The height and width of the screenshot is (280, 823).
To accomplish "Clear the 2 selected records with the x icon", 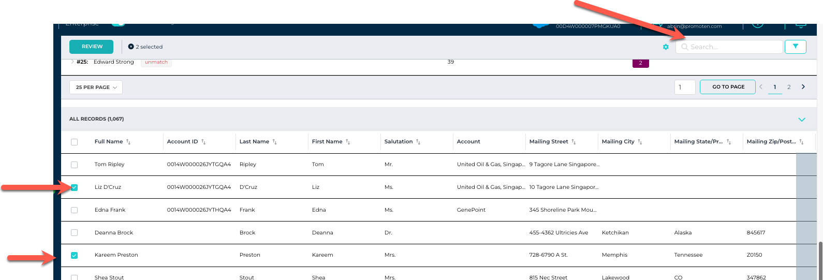I will (131, 47).
